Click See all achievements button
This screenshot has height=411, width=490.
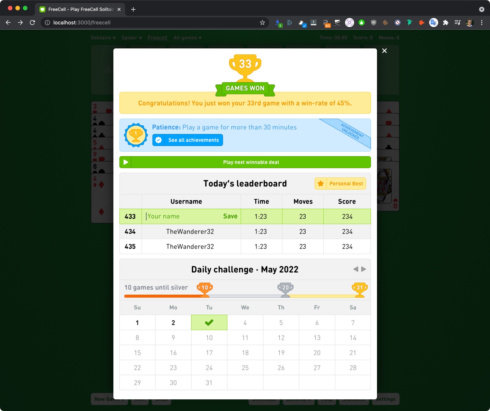pos(188,140)
